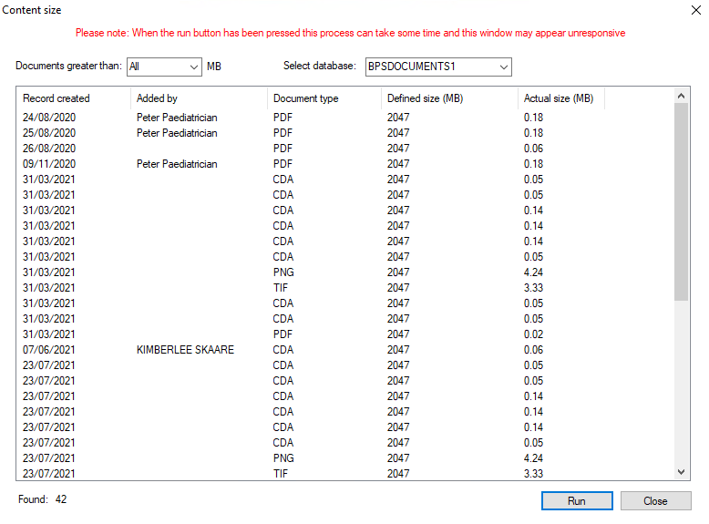Click the Run button
This screenshot has height=524, width=709.
(x=577, y=501)
